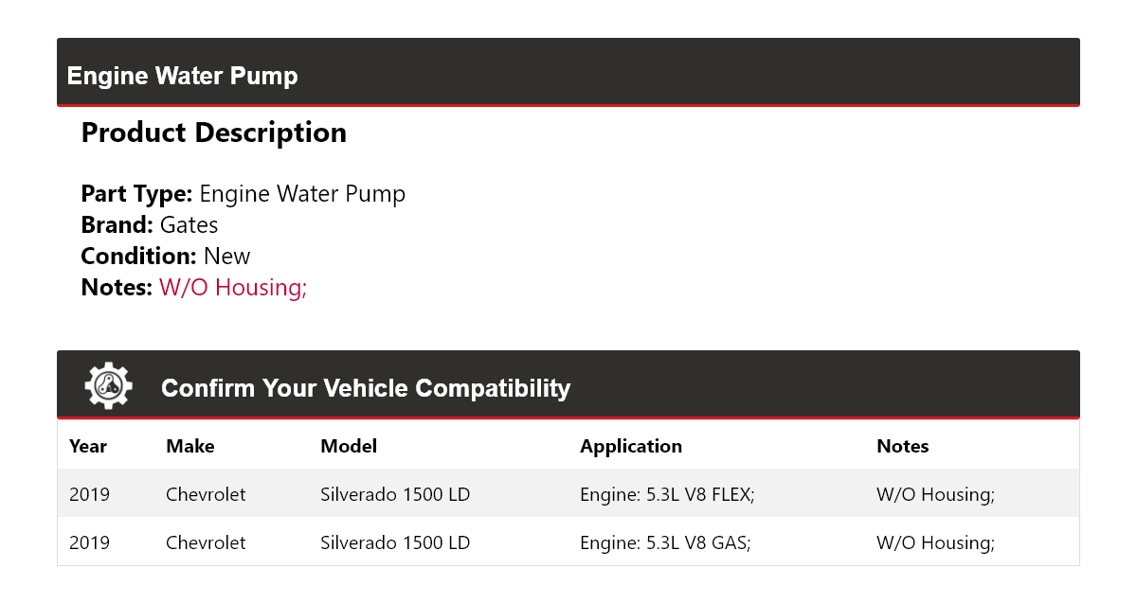Click 2019 in the first table row
The height and width of the screenshot is (604, 1137).
point(89,494)
